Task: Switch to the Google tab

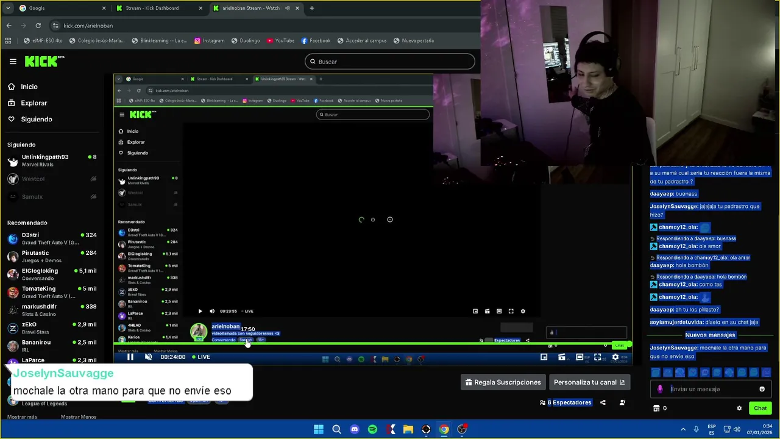Action: [x=62, y=8]
